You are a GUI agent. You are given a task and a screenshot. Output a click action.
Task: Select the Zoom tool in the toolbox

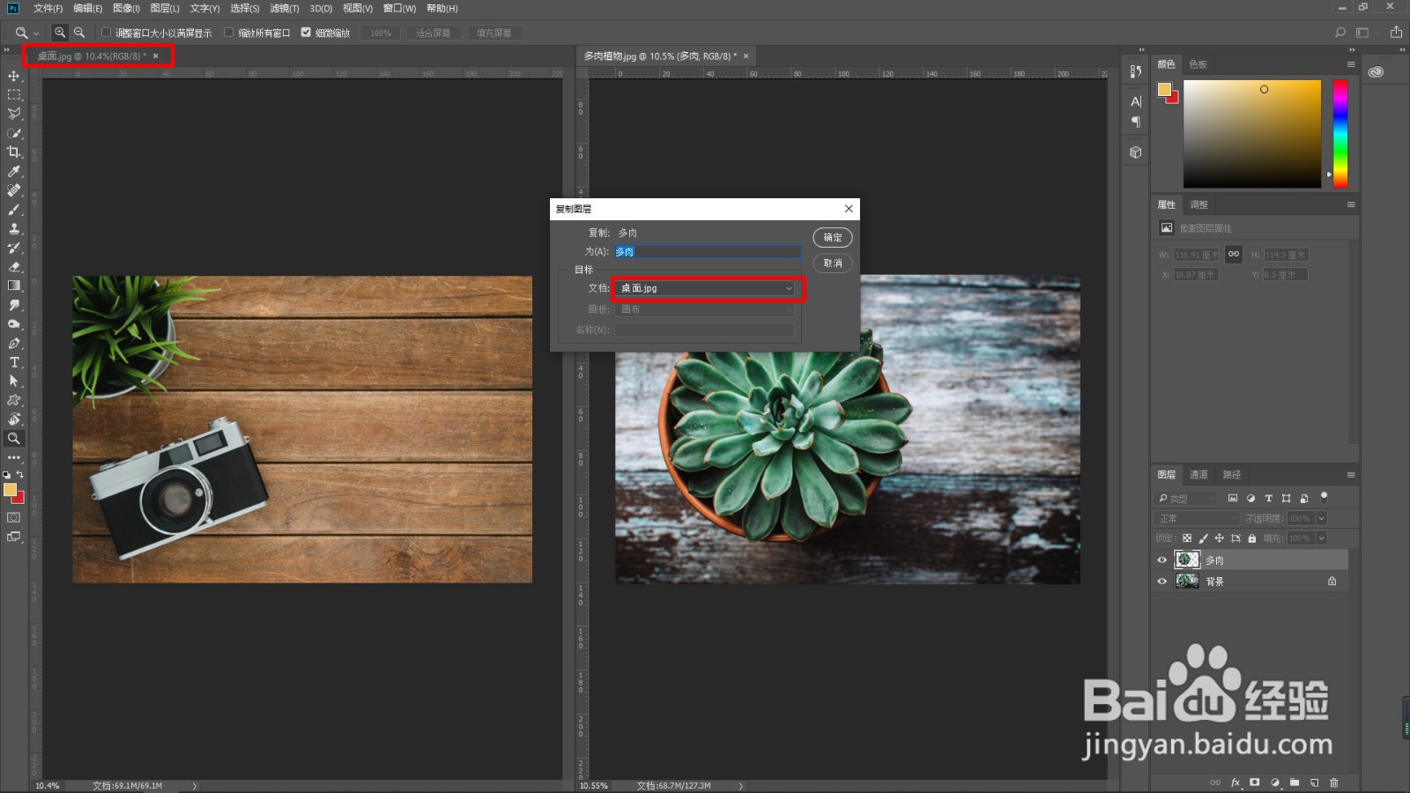tap(14, 438)
